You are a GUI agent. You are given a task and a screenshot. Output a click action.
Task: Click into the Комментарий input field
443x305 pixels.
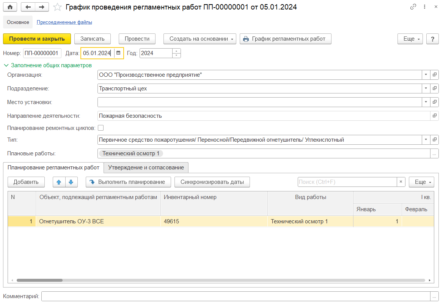(235, 296)
